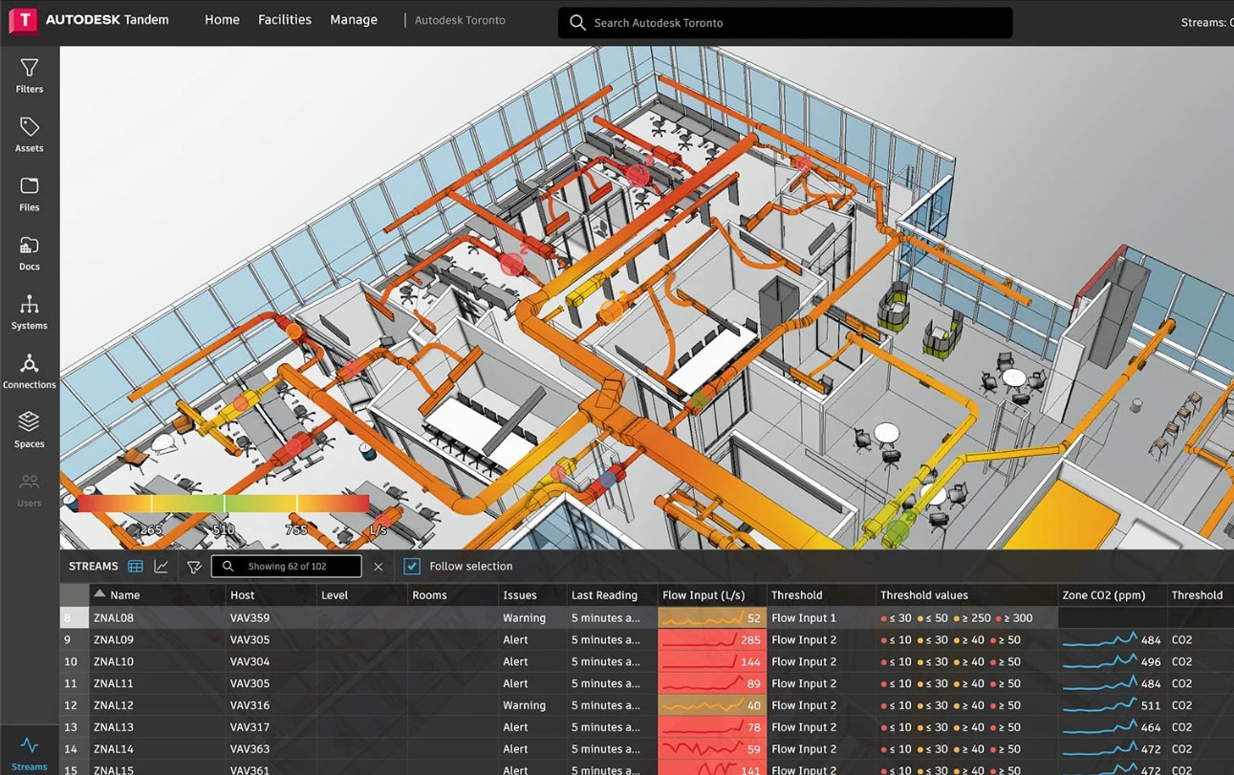Open the Manage menu
1234x775 pixels.
[x=354, y=19]
